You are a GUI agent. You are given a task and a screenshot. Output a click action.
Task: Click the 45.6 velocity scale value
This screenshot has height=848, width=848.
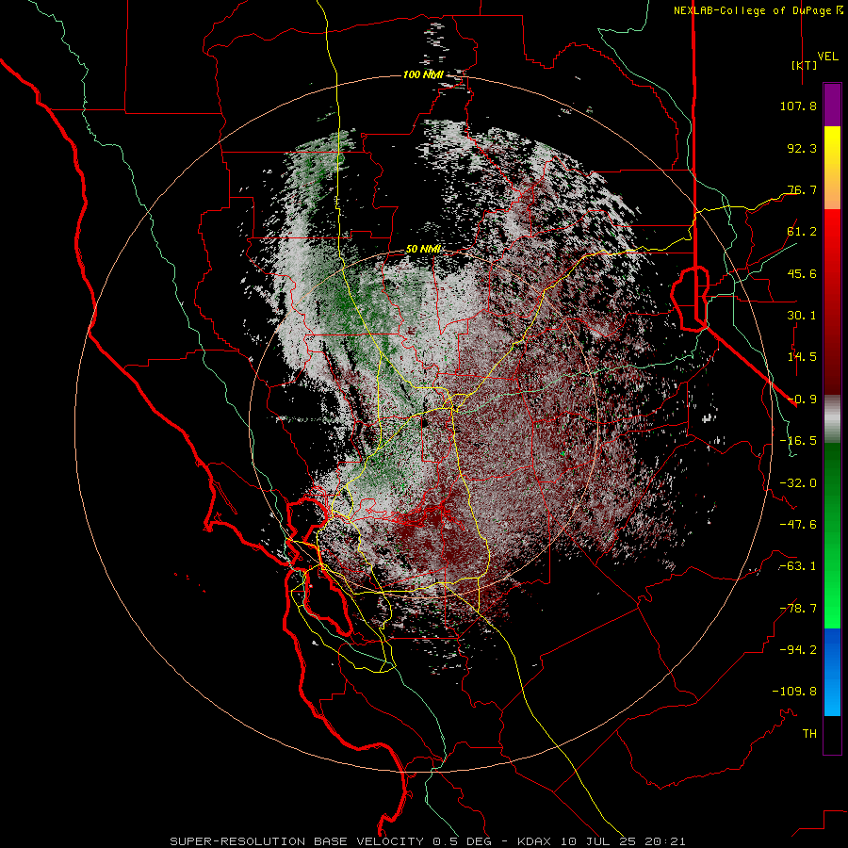tap(802, 273)
